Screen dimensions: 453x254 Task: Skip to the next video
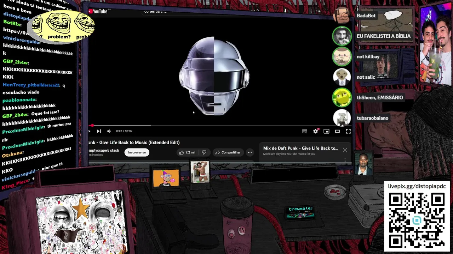point(99,131)
